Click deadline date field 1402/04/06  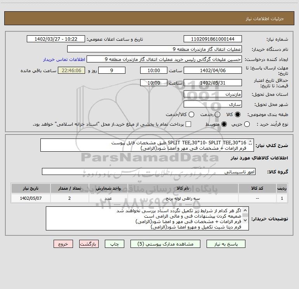[x=213, y=70]
